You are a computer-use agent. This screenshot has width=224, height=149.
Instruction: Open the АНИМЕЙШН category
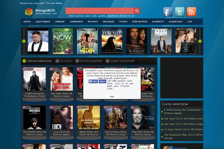76,22
